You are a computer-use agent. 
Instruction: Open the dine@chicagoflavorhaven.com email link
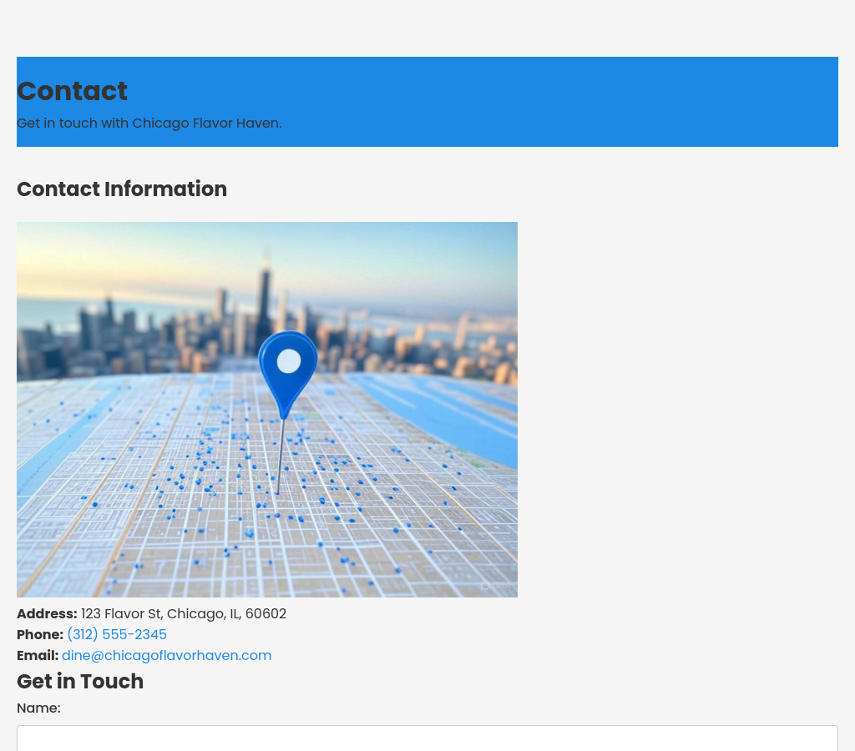[166, 656]
